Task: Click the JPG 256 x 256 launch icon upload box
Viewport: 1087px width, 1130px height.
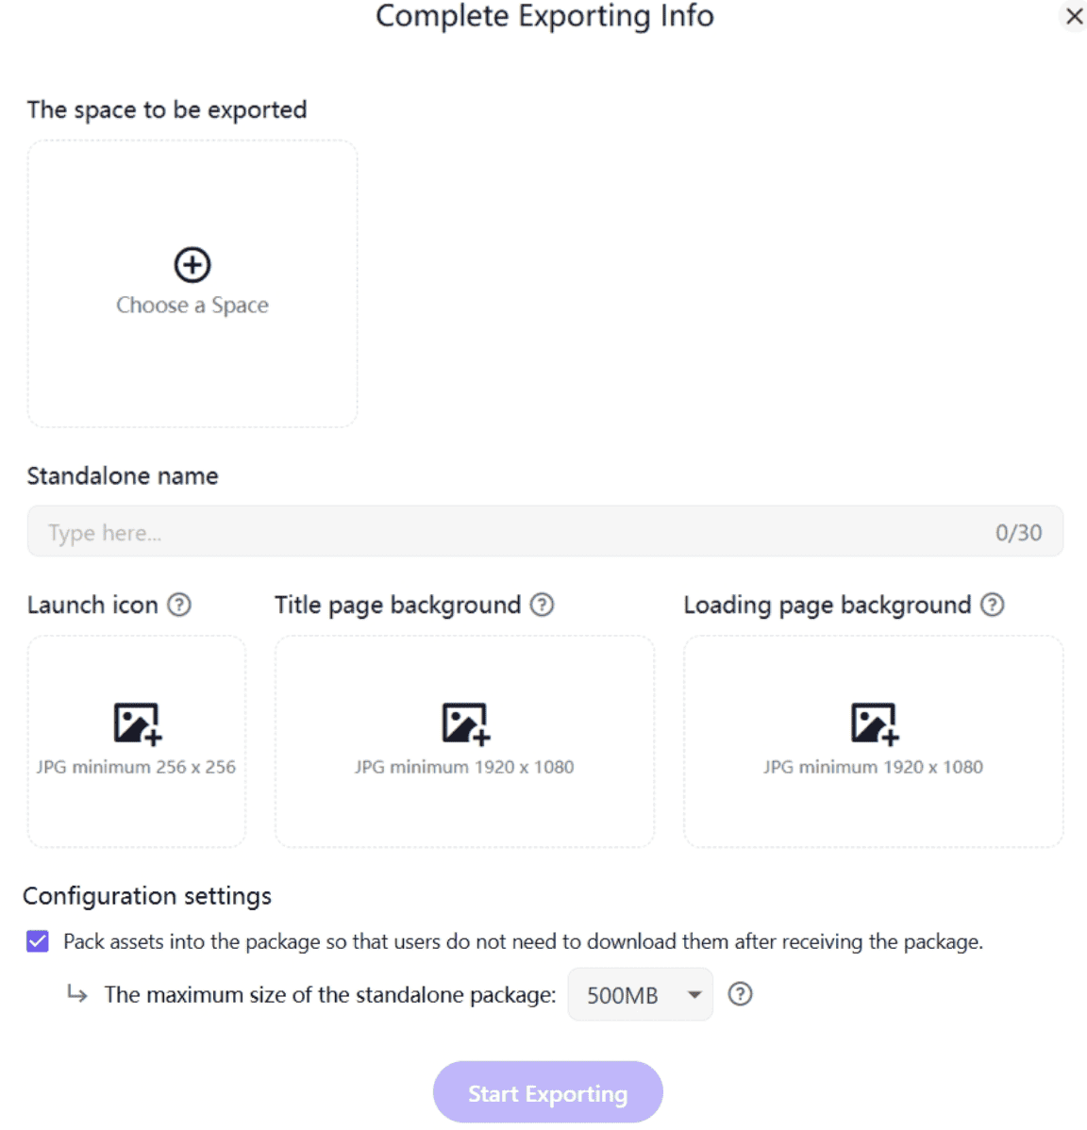Action: [136, 740]
